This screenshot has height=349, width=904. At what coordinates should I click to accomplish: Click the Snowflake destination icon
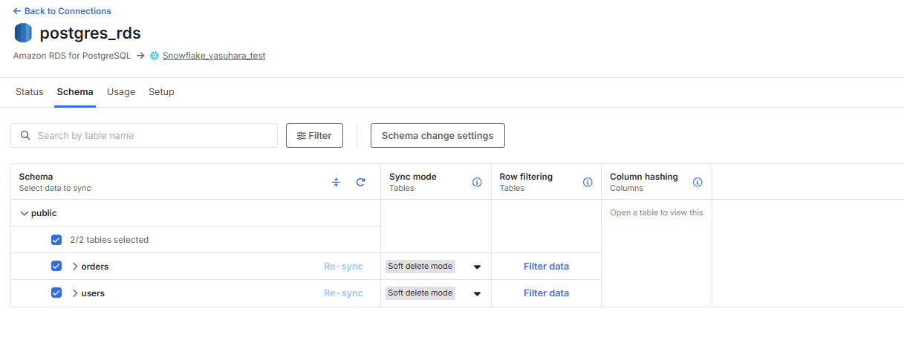155,56
